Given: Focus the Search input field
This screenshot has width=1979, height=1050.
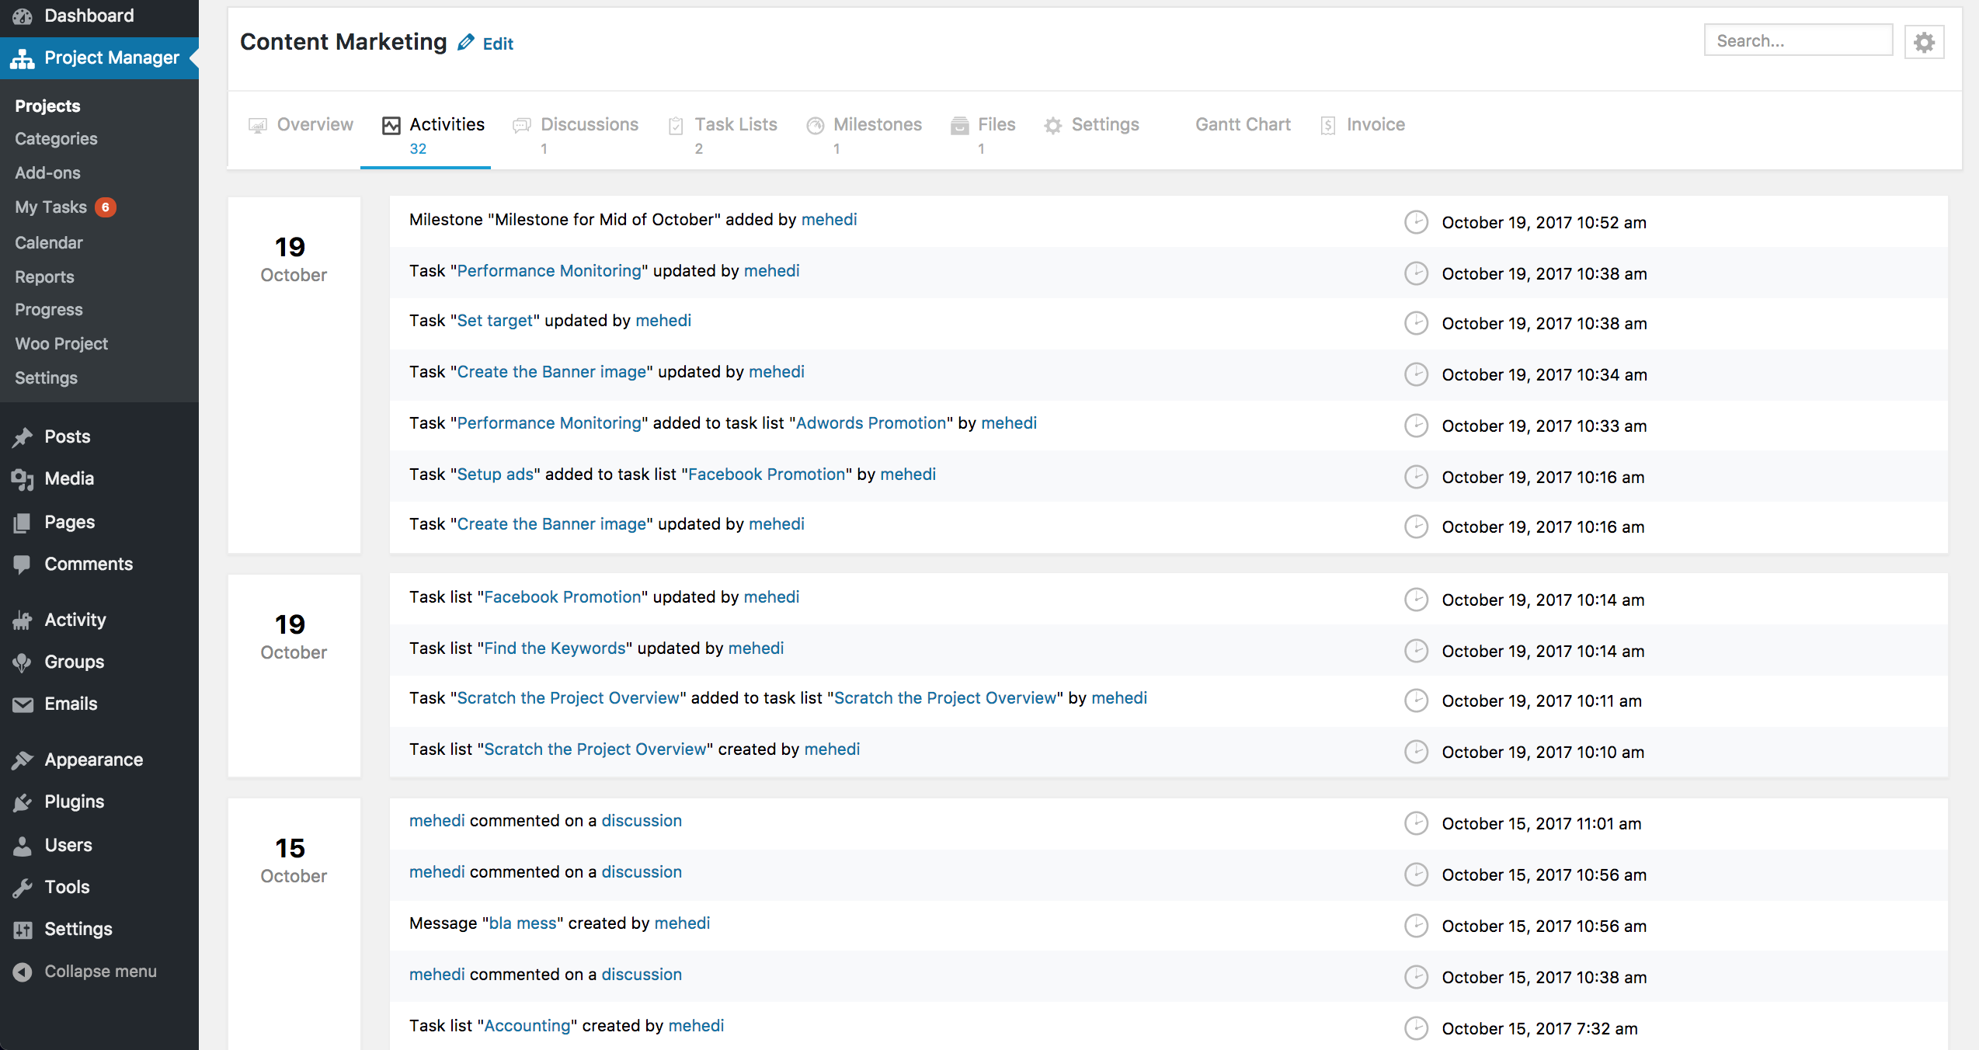Looking at the screenshot, I should pos(1797,41).
